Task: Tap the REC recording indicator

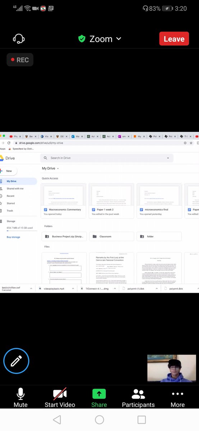Action: [x=20, y=60]
